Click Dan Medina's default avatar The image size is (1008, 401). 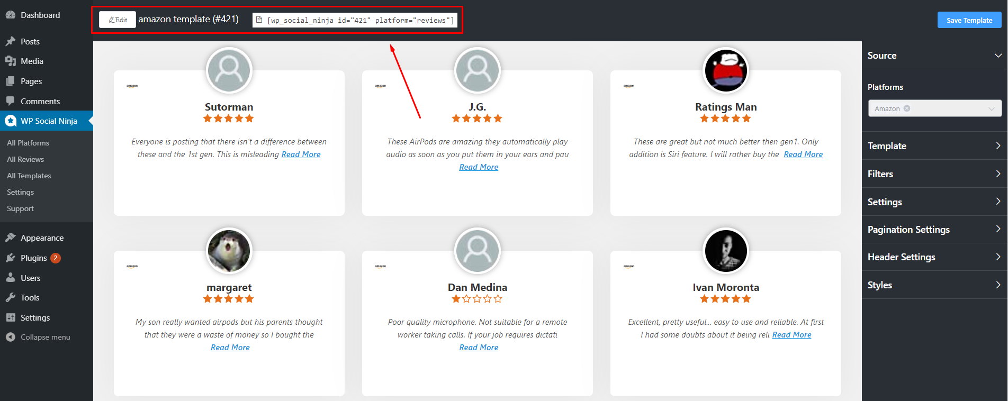tap(478, 251)
